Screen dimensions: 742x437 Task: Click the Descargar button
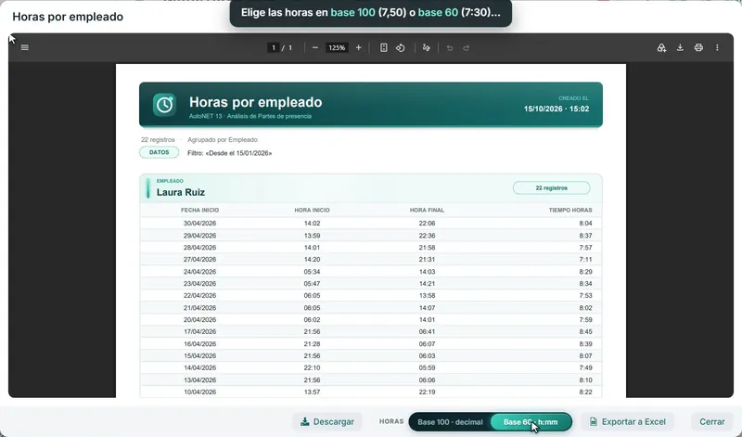(x=327, y=421)
